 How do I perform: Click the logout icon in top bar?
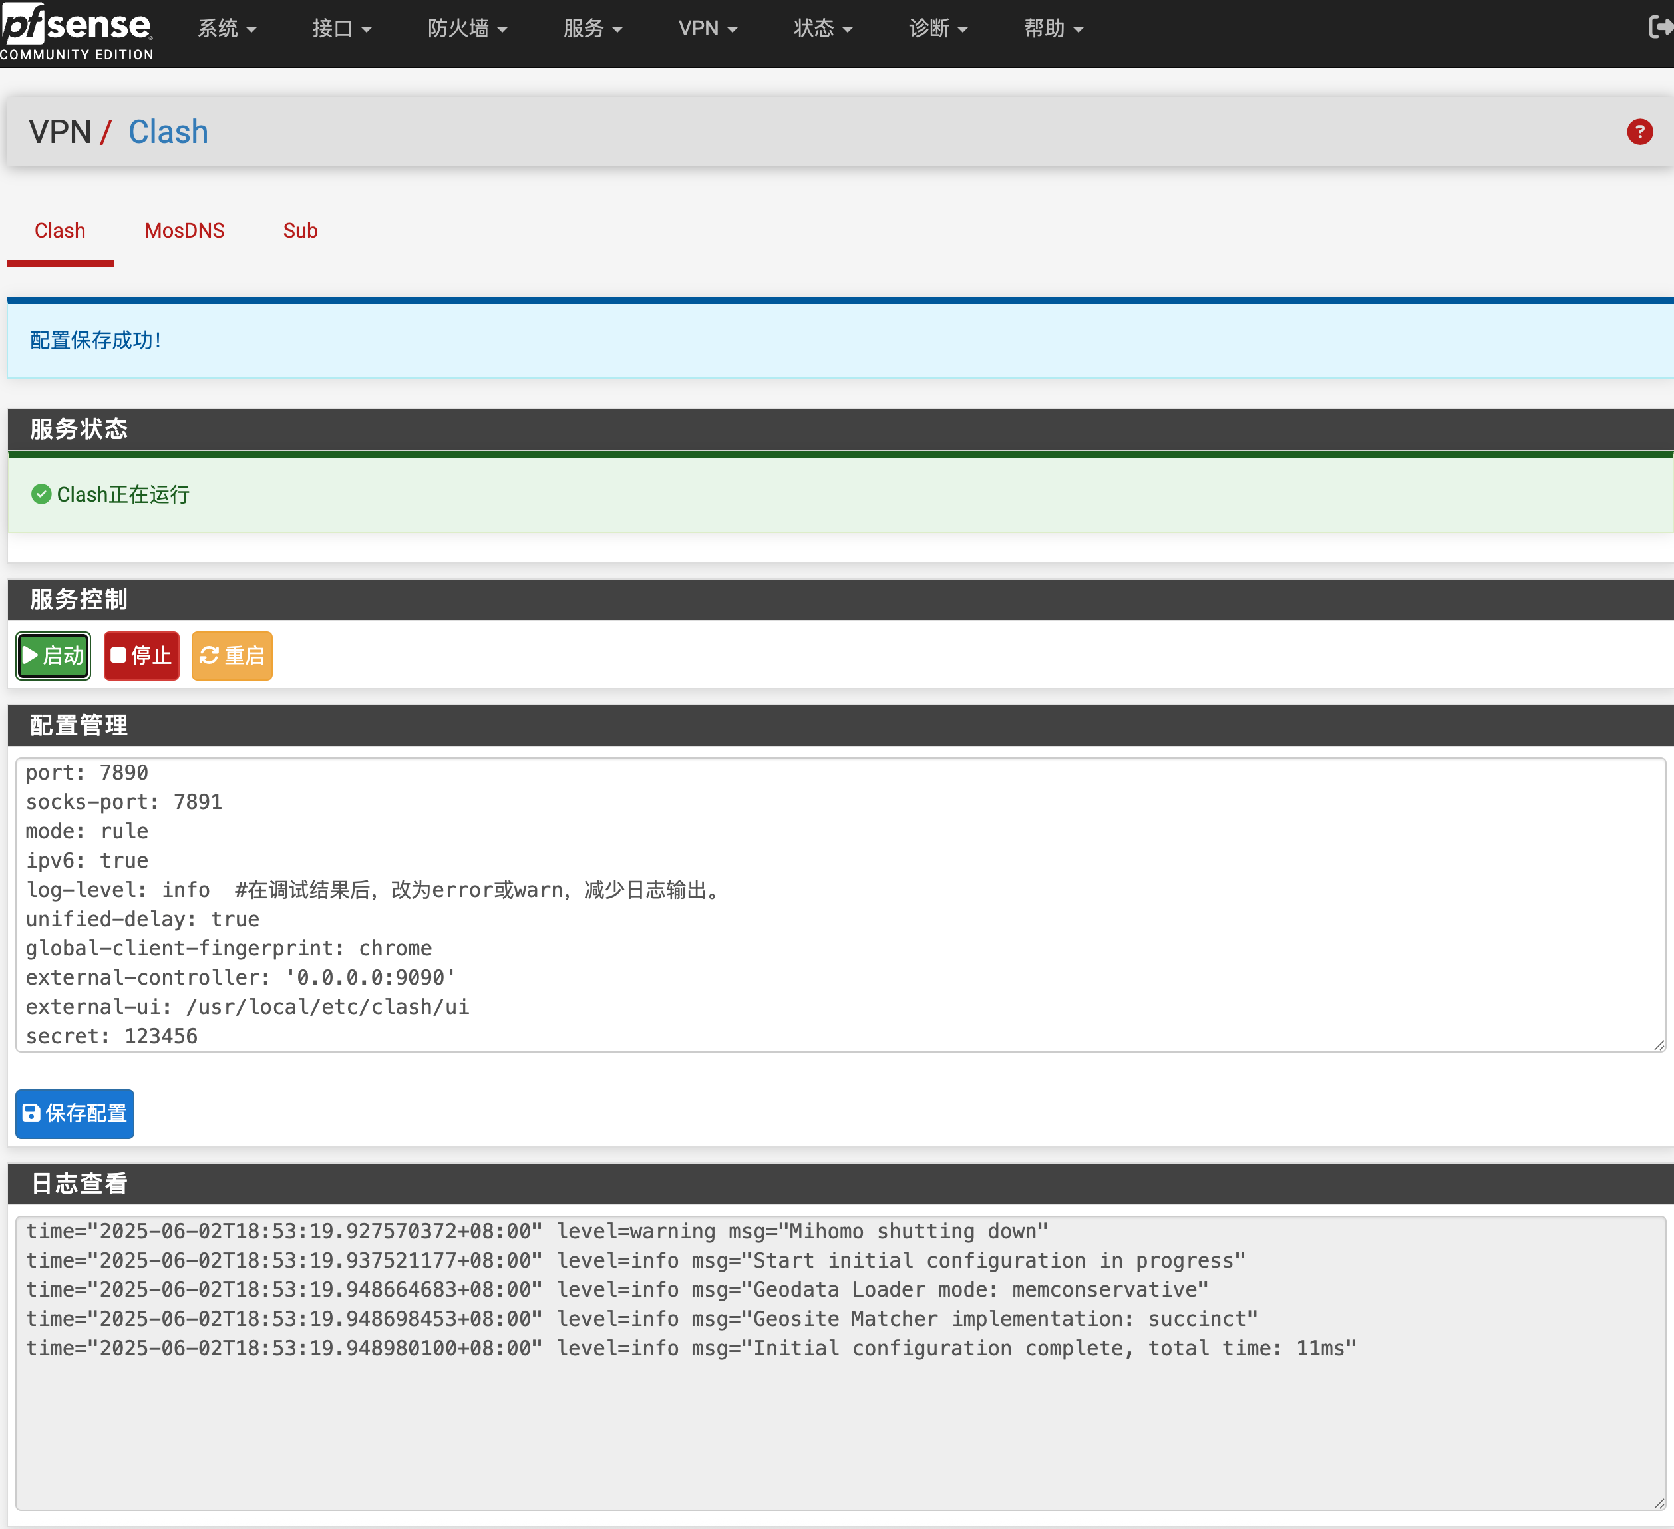(1658, 27)
